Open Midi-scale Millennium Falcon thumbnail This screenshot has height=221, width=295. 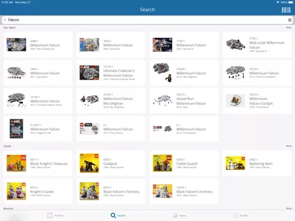pyautogui.click(x=235, y=44)
